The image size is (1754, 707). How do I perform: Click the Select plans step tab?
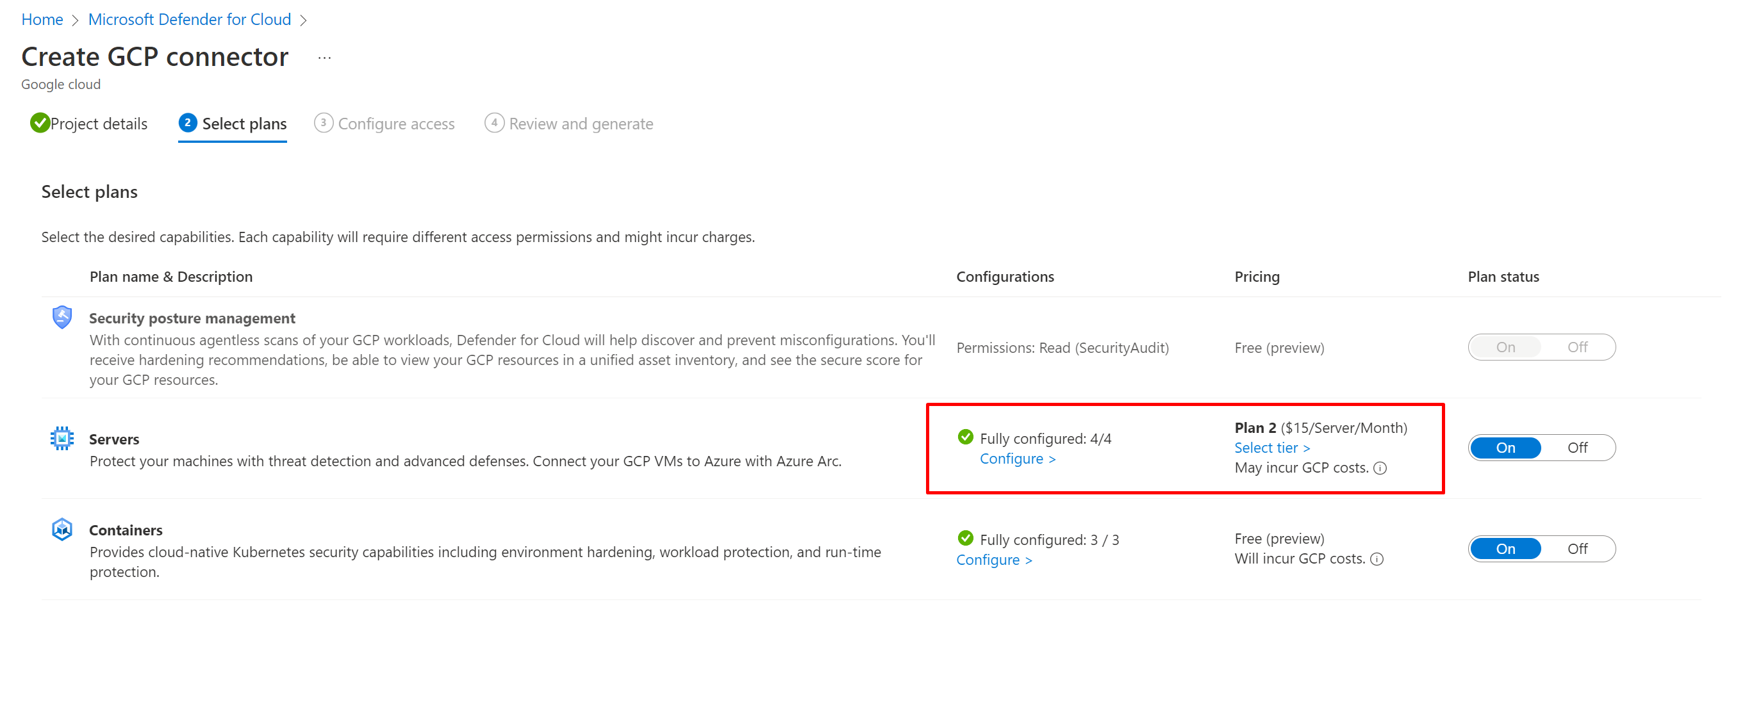(244, 124)
